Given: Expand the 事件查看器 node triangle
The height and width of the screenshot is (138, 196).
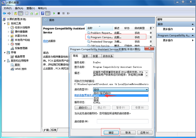Looking at the screenshot, I should click(9, 32).
